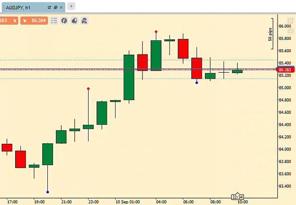
Task: Click the 85.000 price axis label
Action: 285,88
